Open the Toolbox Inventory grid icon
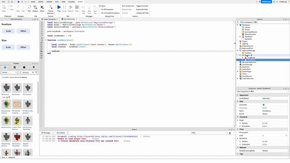Viewport: 290px width, 163px height. [14, 67]
